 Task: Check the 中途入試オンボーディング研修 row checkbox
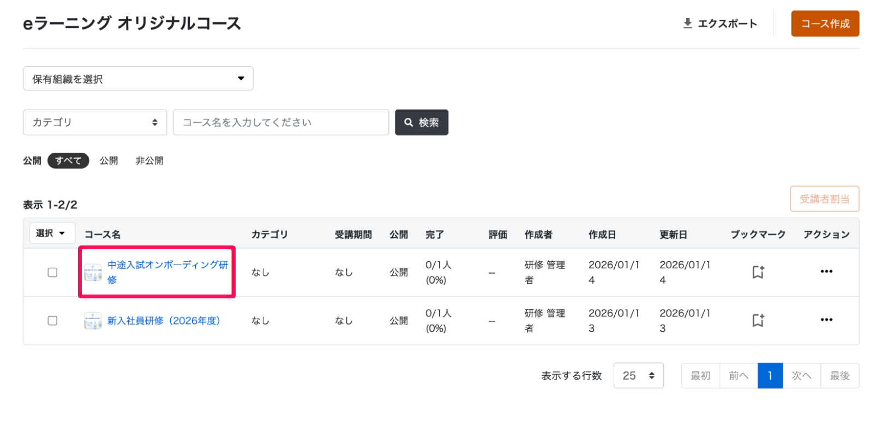(52, 272)
